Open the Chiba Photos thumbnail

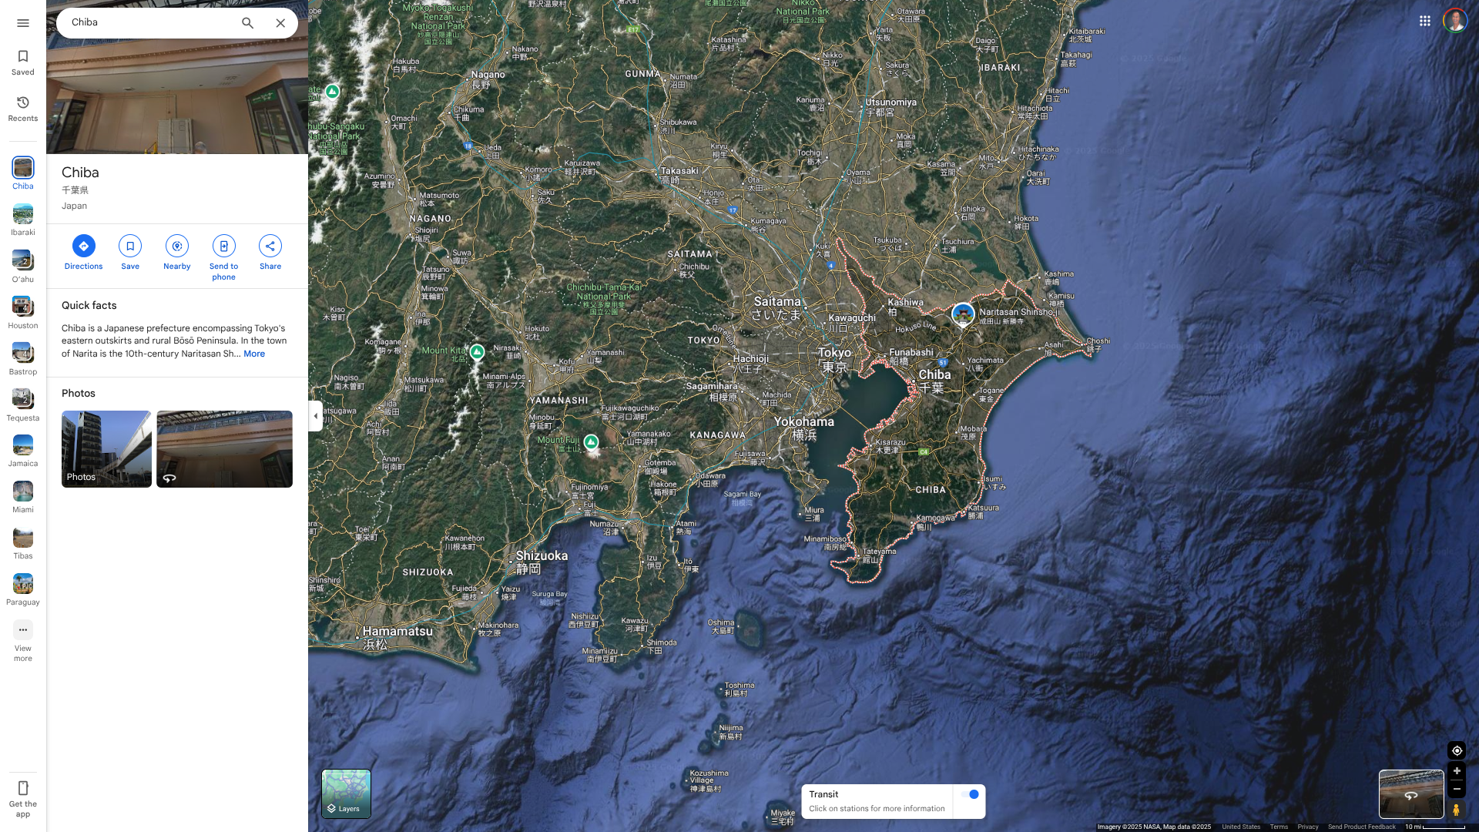[106, 448]
